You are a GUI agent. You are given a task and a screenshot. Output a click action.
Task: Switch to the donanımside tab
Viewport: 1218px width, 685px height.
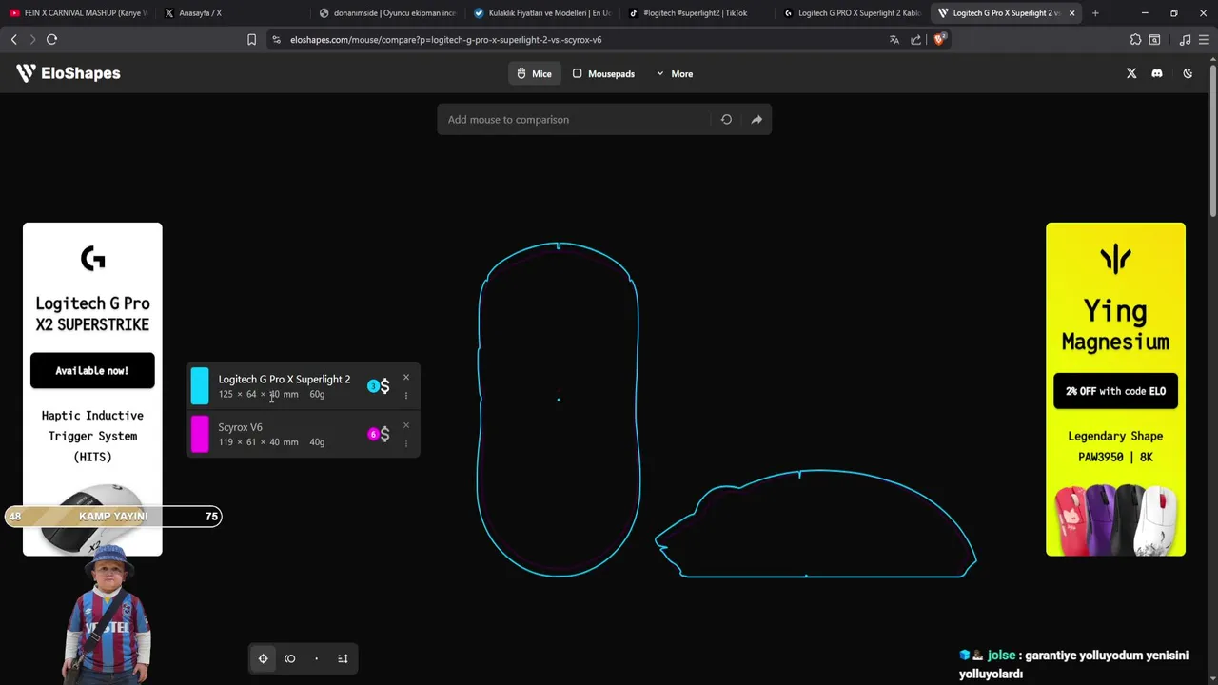387,13
